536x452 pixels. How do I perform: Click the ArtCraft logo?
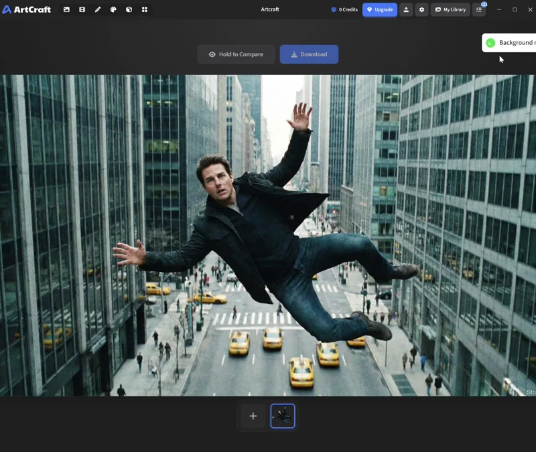point(26,9)
